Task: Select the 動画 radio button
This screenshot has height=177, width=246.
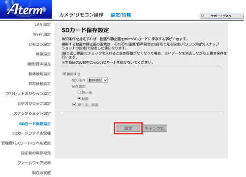Action: coord(79,99)
